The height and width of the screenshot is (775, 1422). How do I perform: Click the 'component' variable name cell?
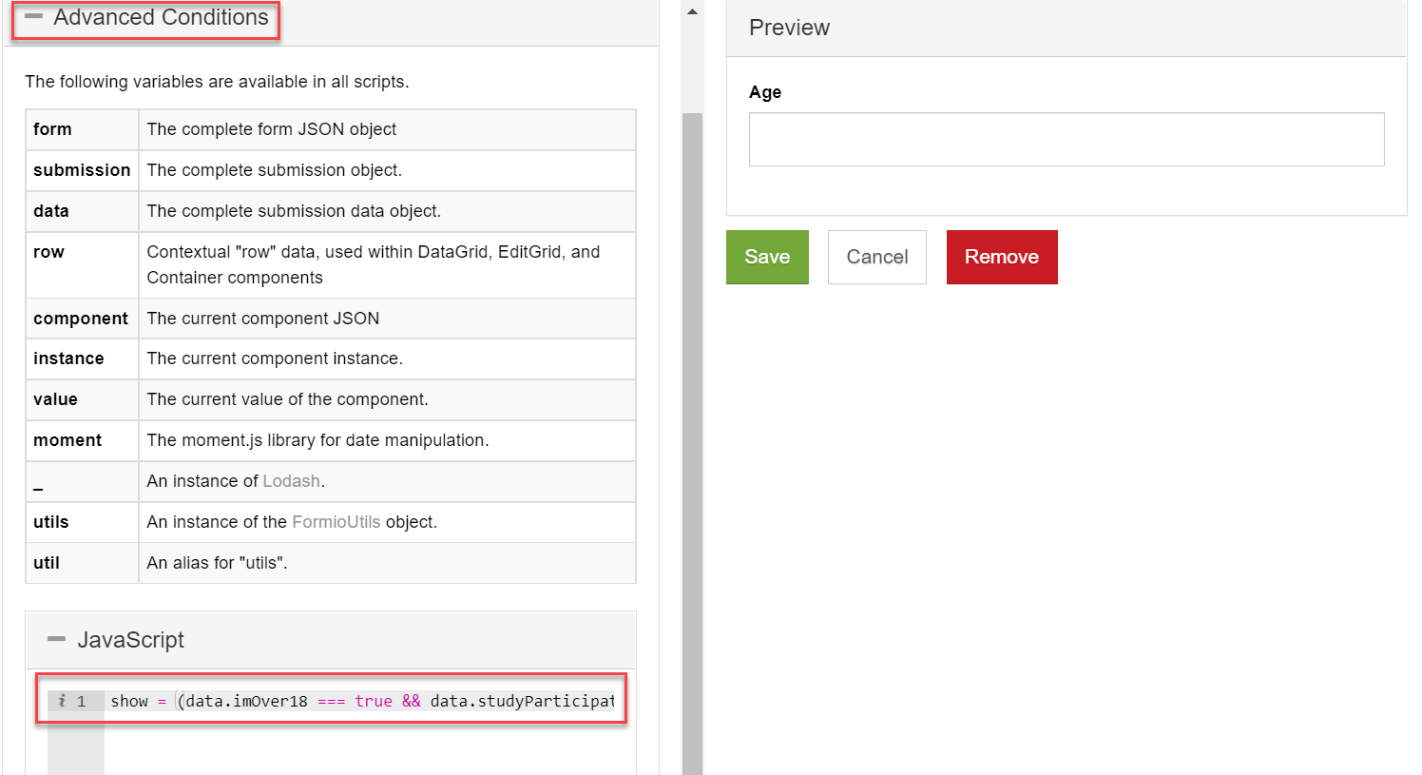pyautogui.click(x=82, y=319)
